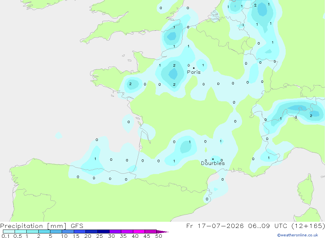Pick the 45–50 mm legend color swatch

(151, 232)
